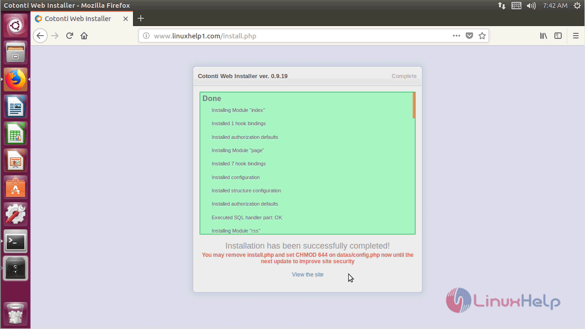This screenshot has width=585, height=329.
Task: Save page to Pocket
Action: point(469,36)
